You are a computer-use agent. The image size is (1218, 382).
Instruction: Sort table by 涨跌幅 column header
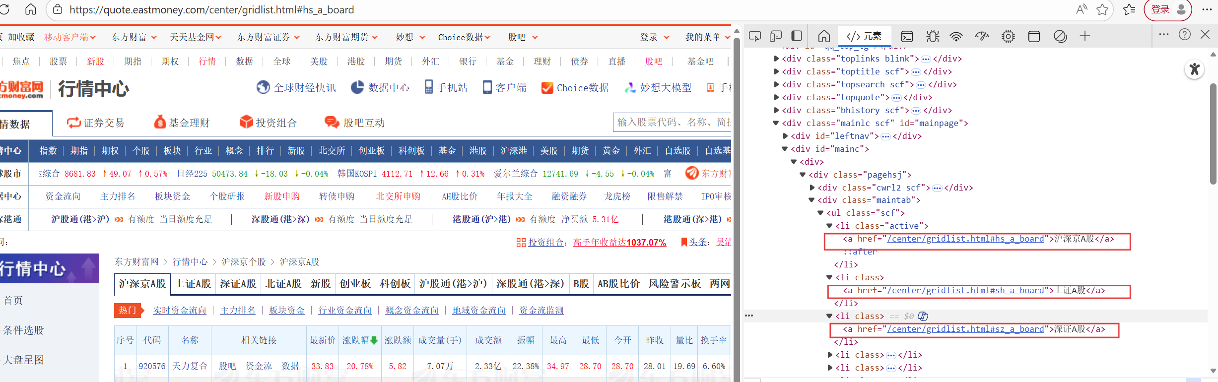pyautogui.click(x=360, y=340)
